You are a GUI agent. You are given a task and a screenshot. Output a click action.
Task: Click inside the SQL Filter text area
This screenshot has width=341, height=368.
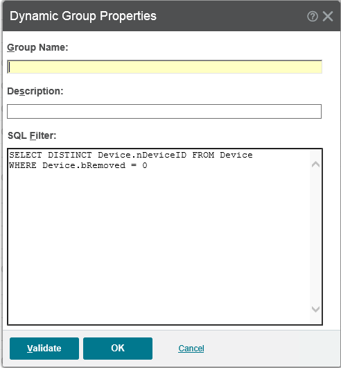(165, 237)
